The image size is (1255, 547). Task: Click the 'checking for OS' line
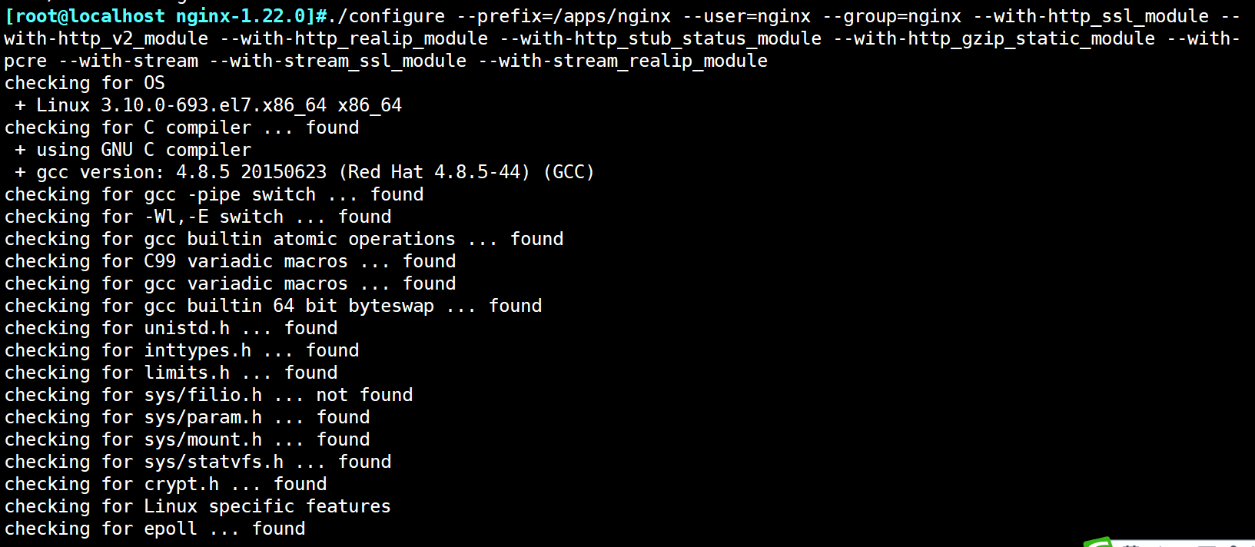tap(85, 83)
